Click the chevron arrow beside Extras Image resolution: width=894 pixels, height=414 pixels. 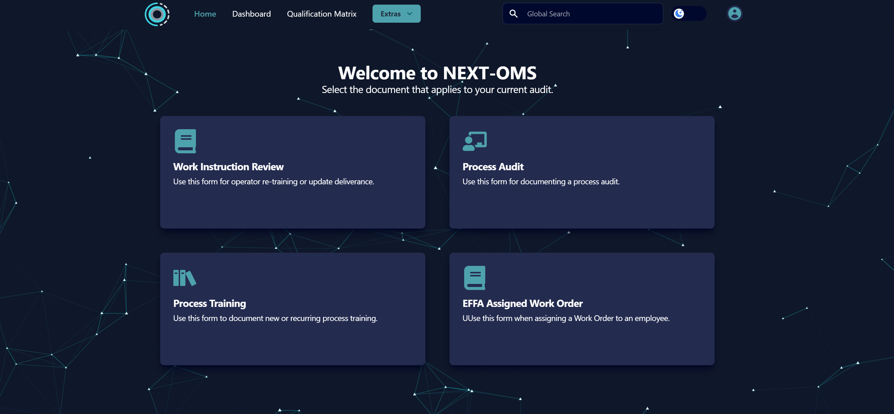pyautogui.click(x=410, y=14)
